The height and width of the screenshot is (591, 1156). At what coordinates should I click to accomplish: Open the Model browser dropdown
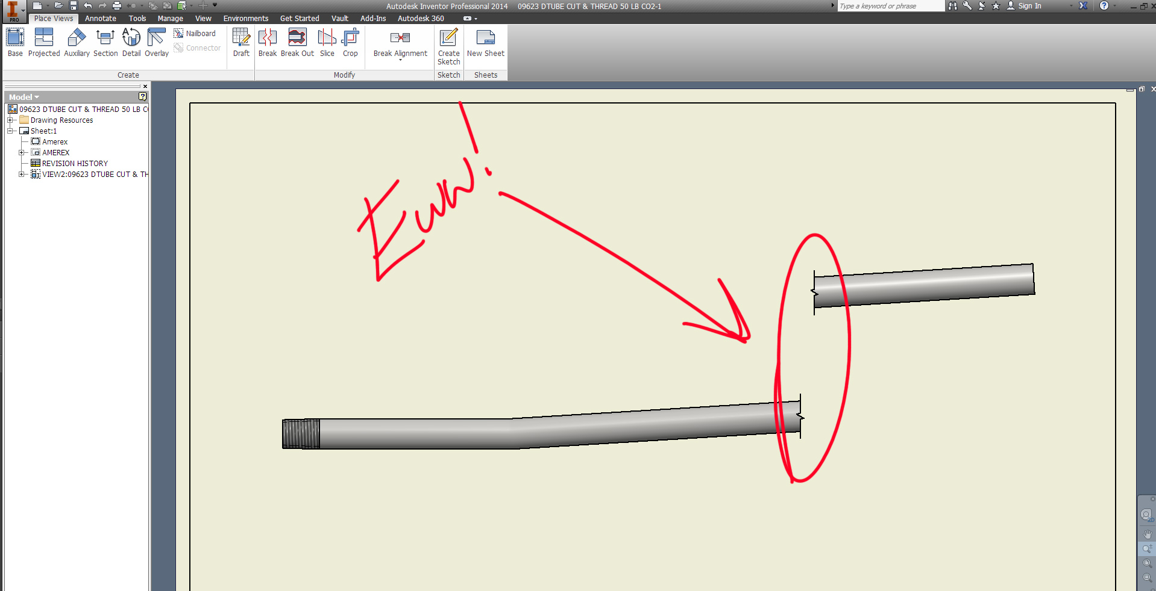point(24,97)
